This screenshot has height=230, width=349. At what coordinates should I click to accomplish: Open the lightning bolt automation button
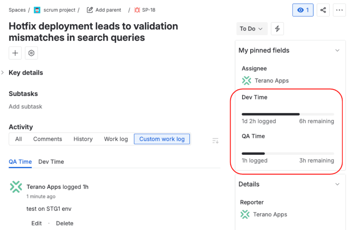[x=277, y=29]
